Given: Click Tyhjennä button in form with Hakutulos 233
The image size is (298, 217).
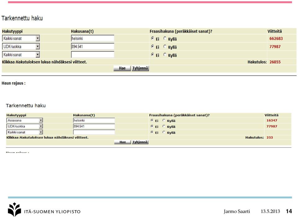Looking at the screenshot, I should click(x=140, y=142).
